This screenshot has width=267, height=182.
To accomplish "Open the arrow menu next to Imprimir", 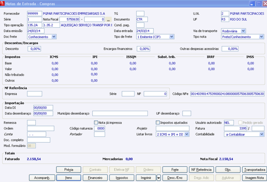I will click(x=159, y=178).
